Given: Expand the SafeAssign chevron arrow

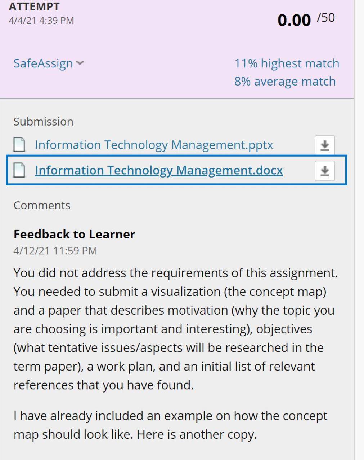Looking at the screenshot, I should (80, 63).
